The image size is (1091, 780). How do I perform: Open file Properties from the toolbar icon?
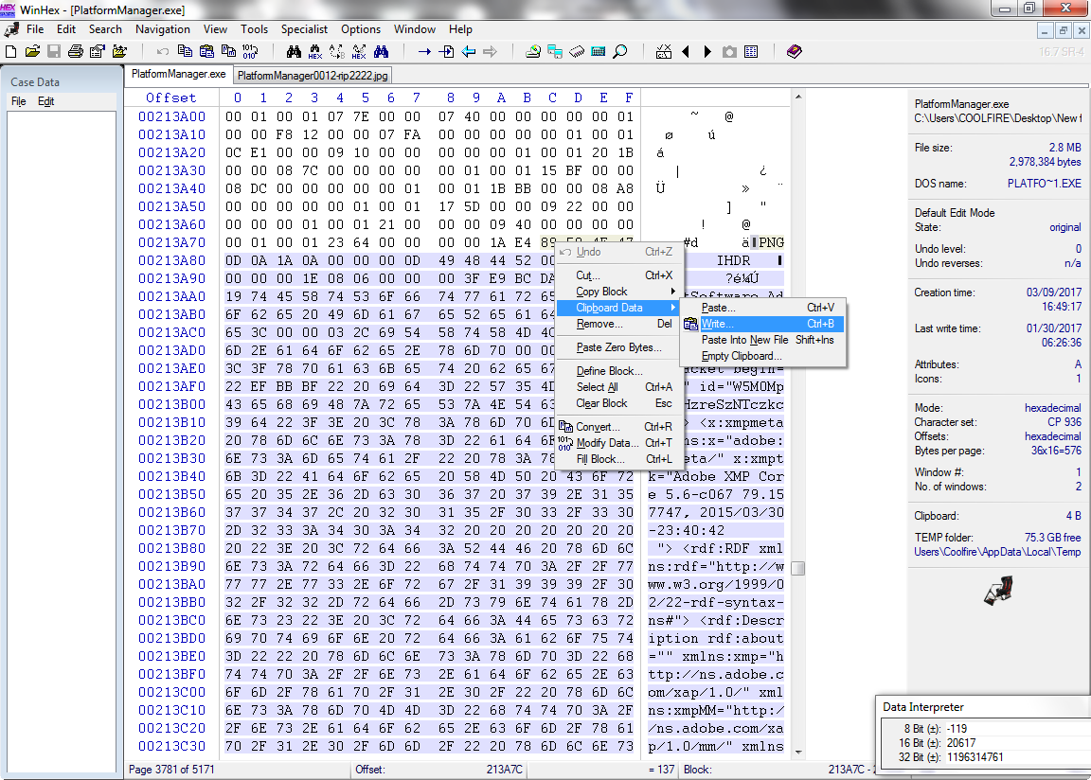98,51
